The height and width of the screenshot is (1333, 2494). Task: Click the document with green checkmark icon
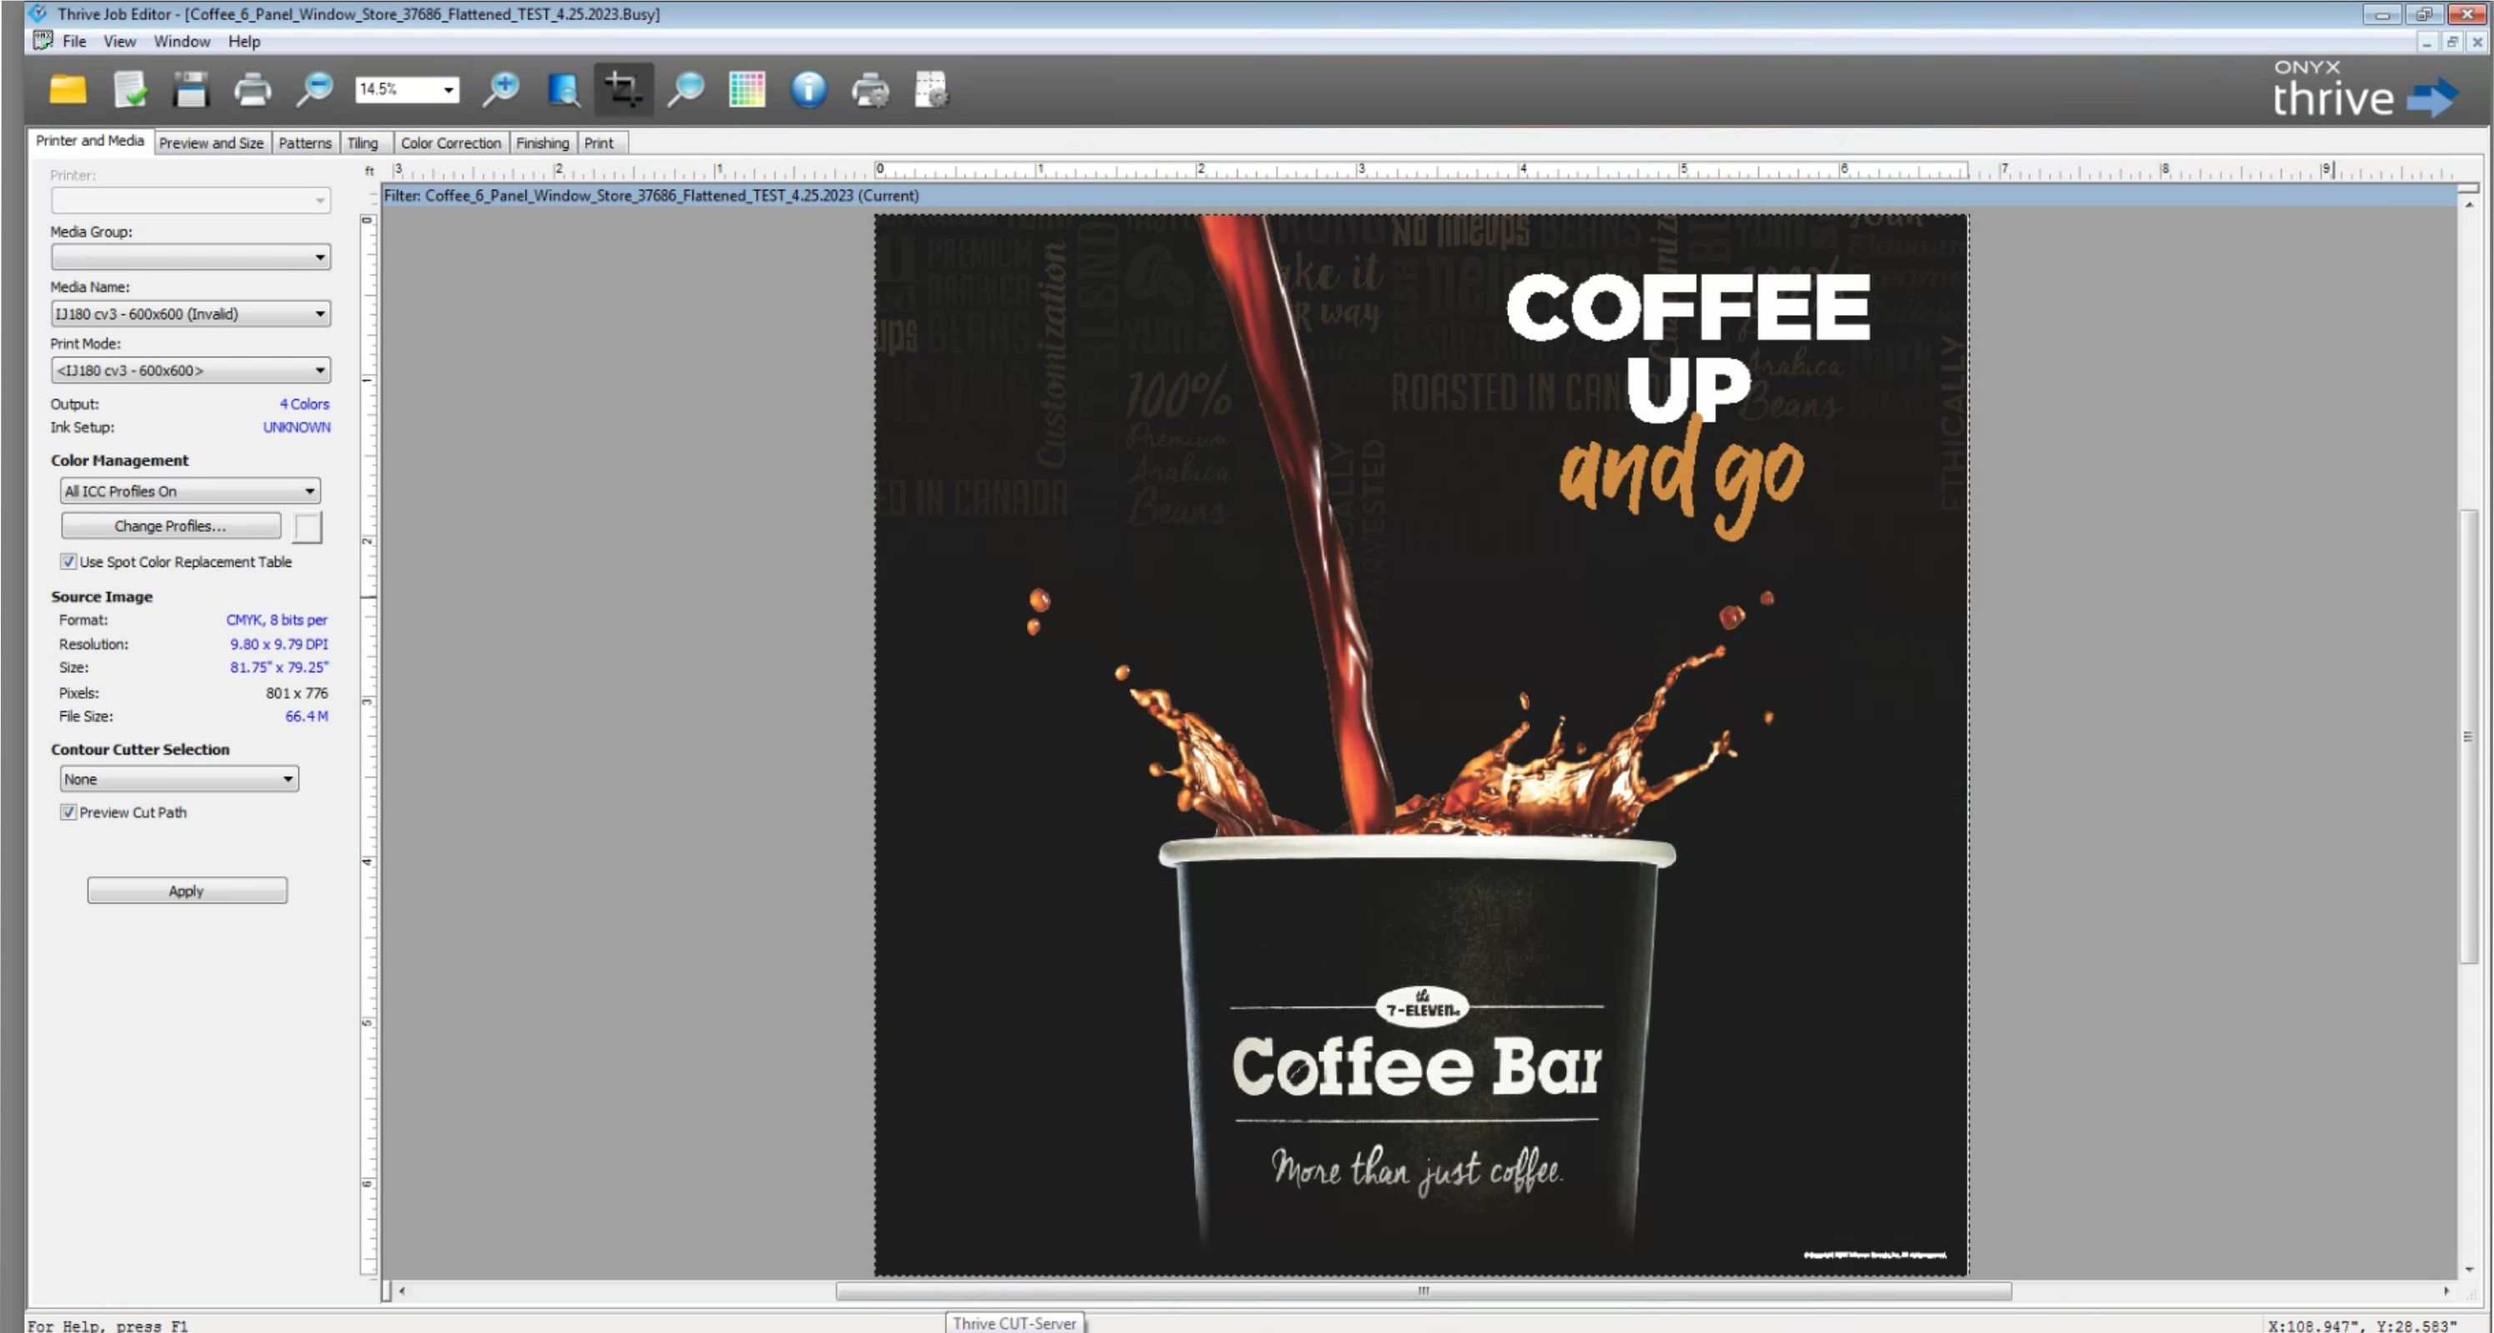tap(130, 90)
